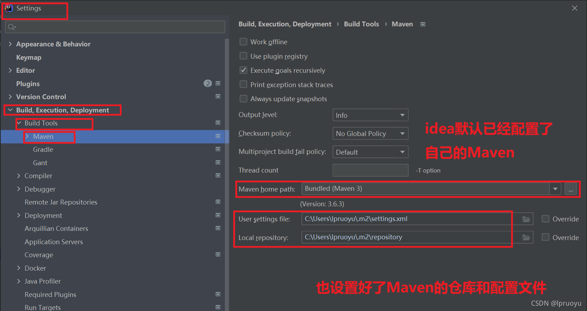The height and width of the screenshot is (311, 587).
Task: Click the project-level icon next to Run Targets
Action: click(218, 307)
